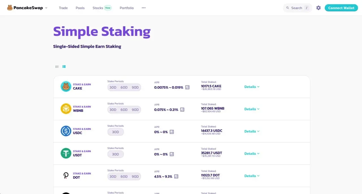The width and height of the screenshot is (362, 194).
Task: Select 60D stake period for WBNB
Action: click(x=124, y=110)
